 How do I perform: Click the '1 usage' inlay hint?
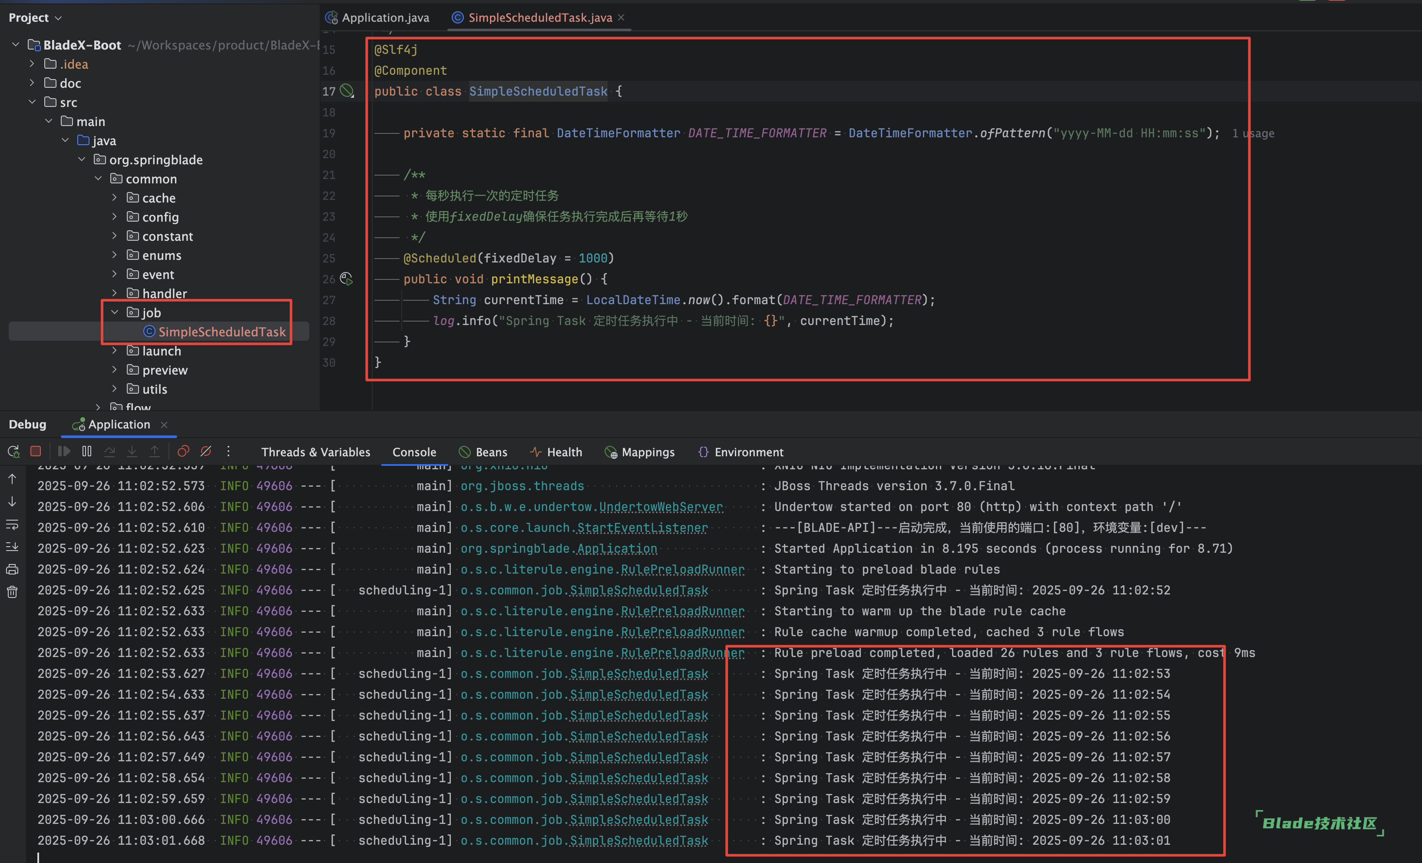[1253, 133]
